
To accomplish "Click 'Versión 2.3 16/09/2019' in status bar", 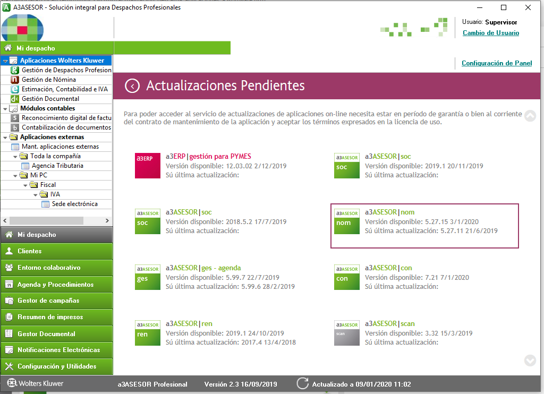I will [241, 384].
